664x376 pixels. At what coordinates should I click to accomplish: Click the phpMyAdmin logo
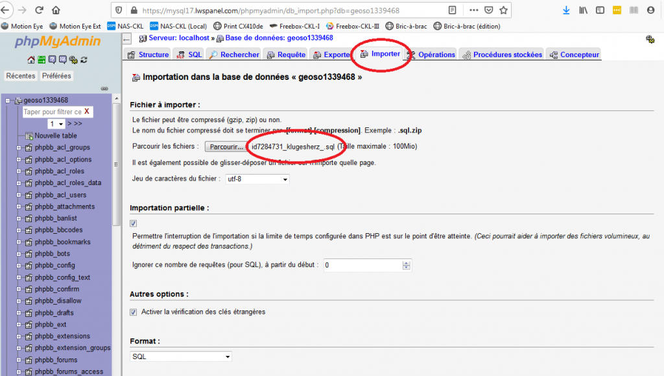pyautogui.click(x=58, y=42)
